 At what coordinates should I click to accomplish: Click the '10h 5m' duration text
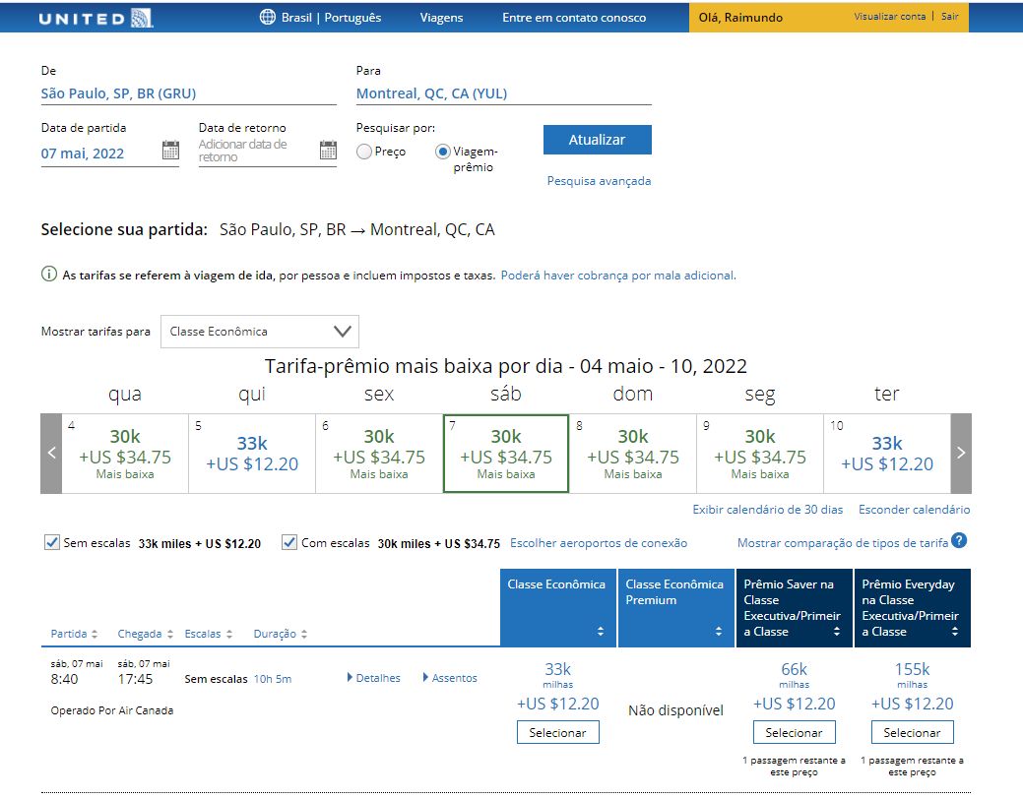273,679
